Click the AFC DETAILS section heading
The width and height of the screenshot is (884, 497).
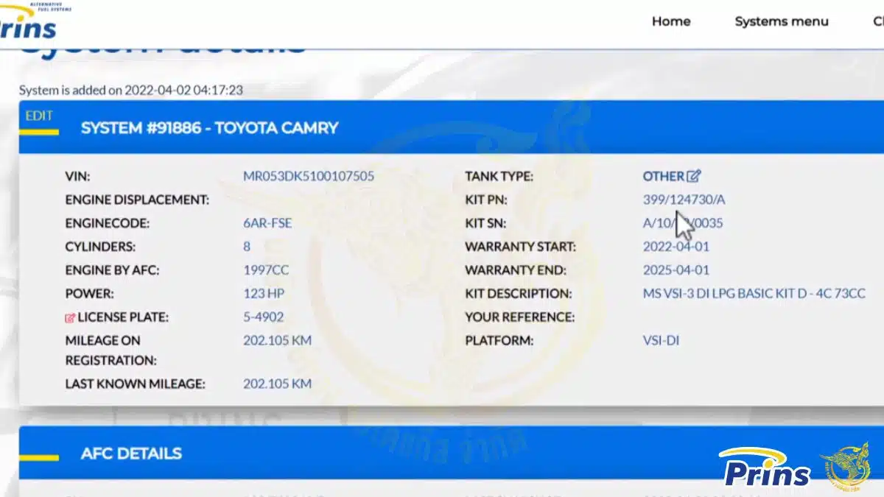tap(131, 454)
